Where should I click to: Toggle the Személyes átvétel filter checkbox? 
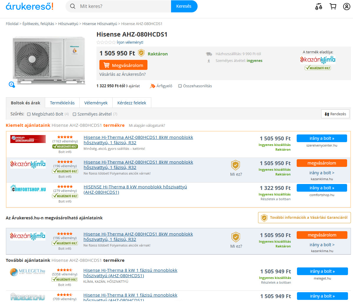75,114
